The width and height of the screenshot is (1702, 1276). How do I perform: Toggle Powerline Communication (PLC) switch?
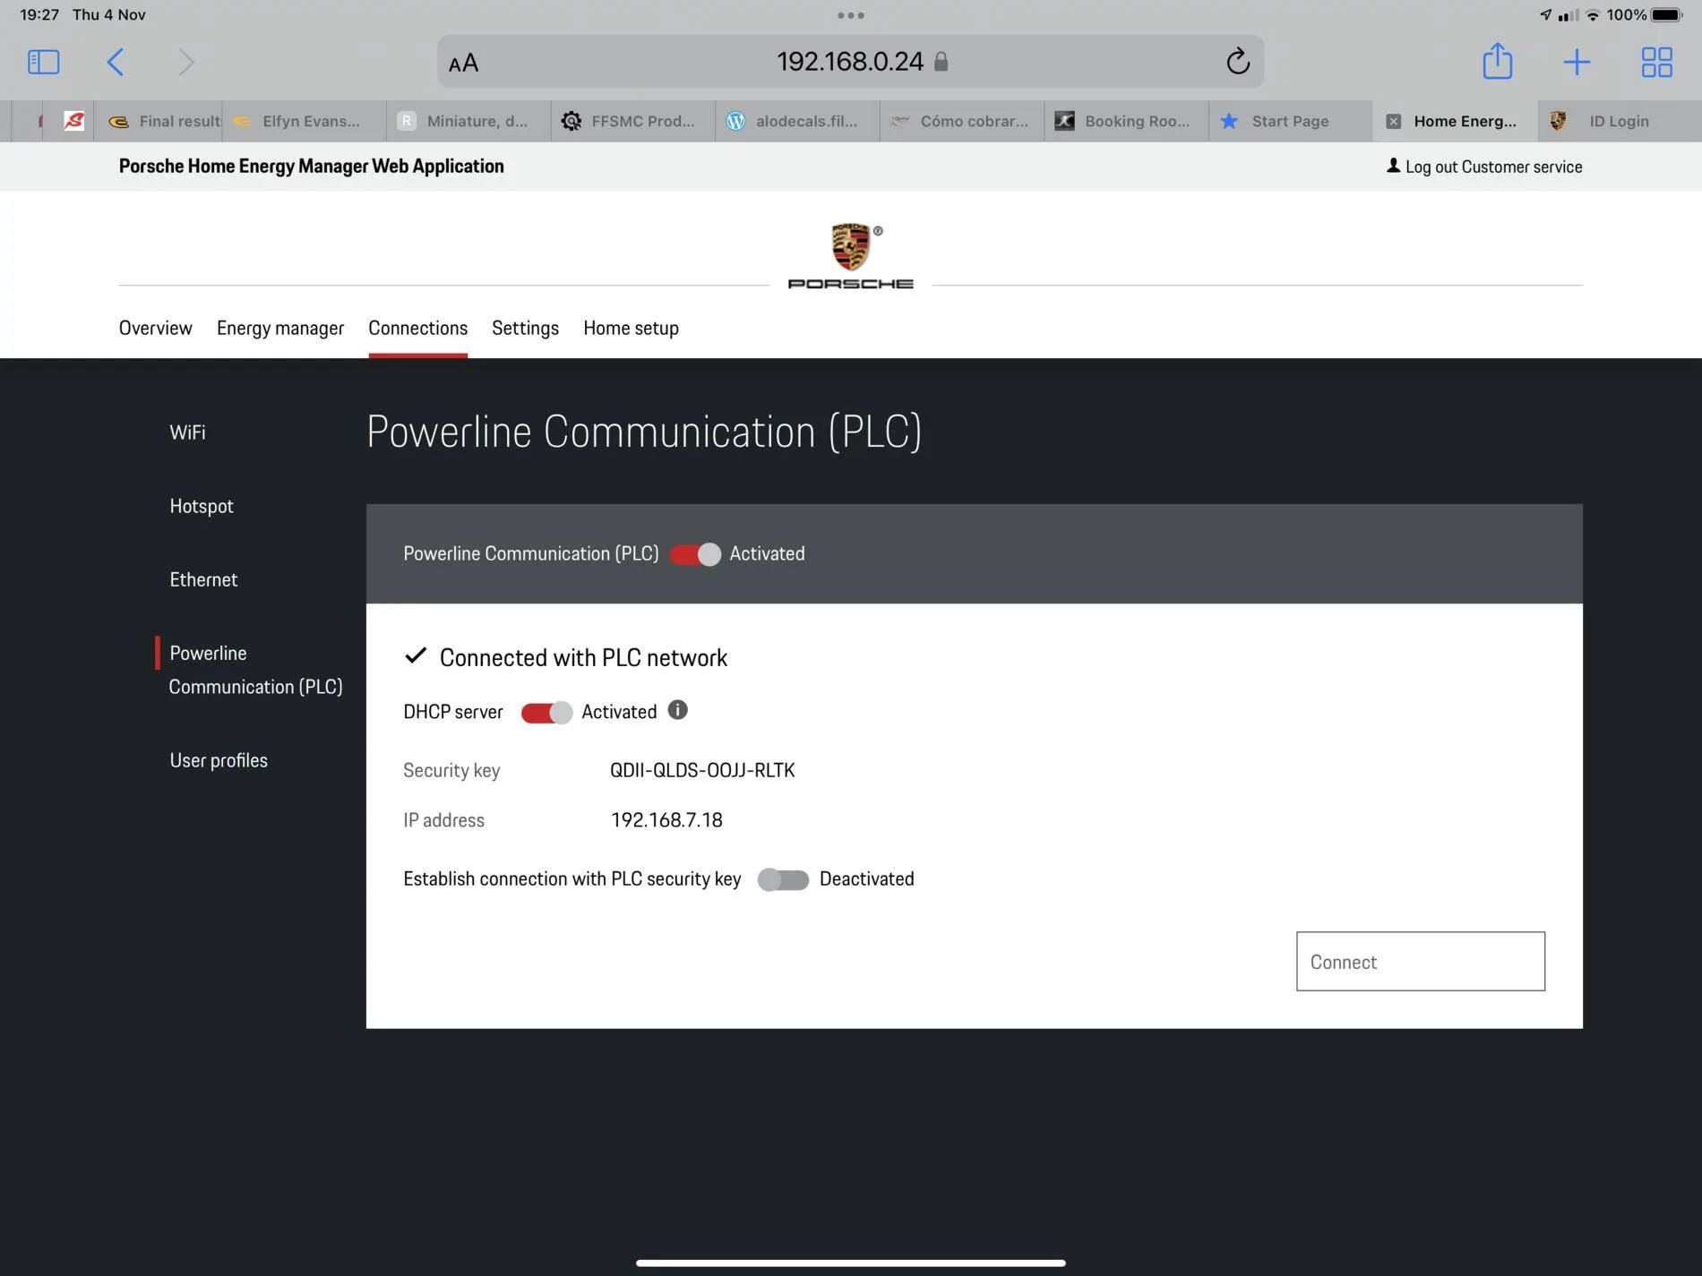695,554
